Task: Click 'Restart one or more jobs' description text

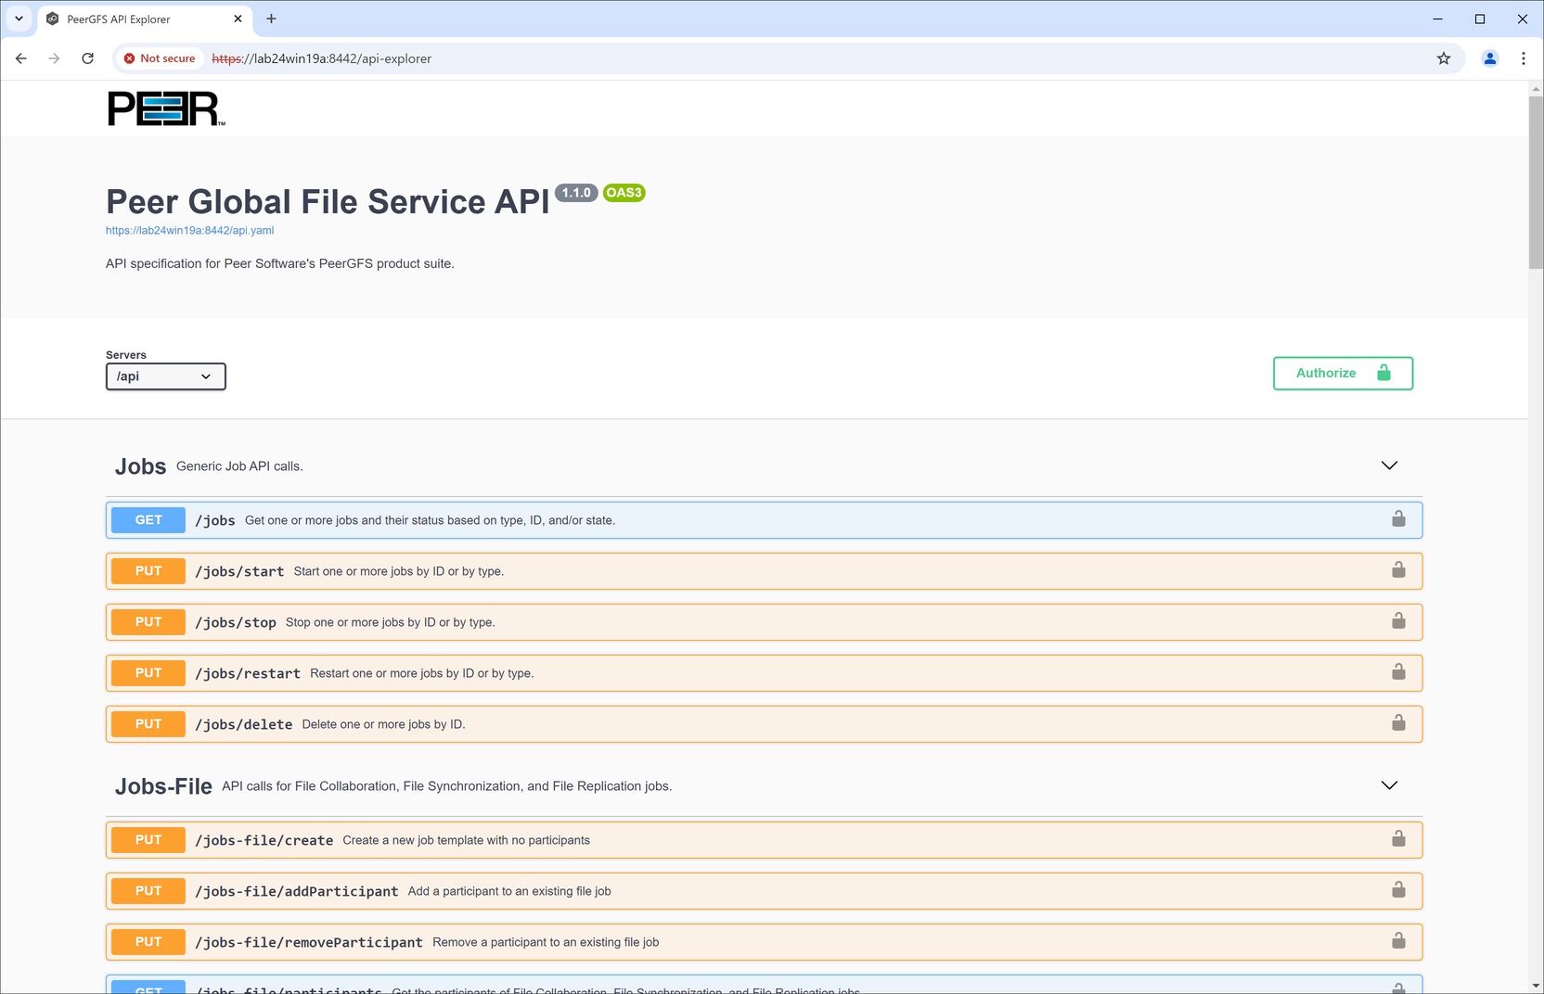Action: [421, 673]
